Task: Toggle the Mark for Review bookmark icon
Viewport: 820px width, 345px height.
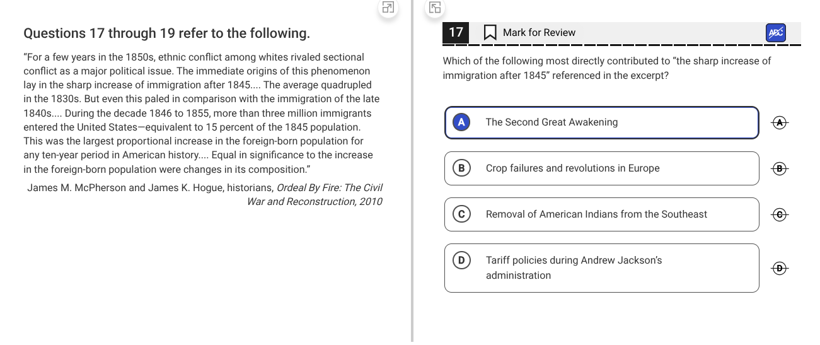Action: (x=490, y=33)
